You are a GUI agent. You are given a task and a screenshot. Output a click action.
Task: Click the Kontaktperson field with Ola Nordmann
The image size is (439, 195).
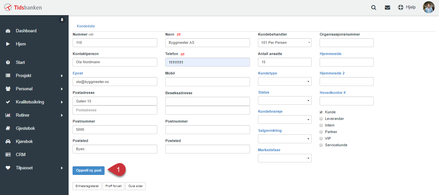coord(115,62)
